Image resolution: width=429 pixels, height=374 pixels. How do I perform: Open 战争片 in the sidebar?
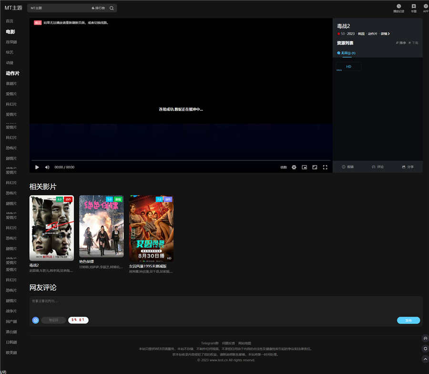11,311
